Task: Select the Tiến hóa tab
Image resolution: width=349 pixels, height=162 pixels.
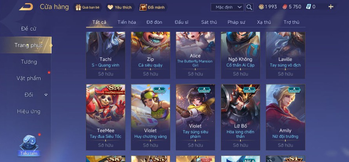Action: 127,22
